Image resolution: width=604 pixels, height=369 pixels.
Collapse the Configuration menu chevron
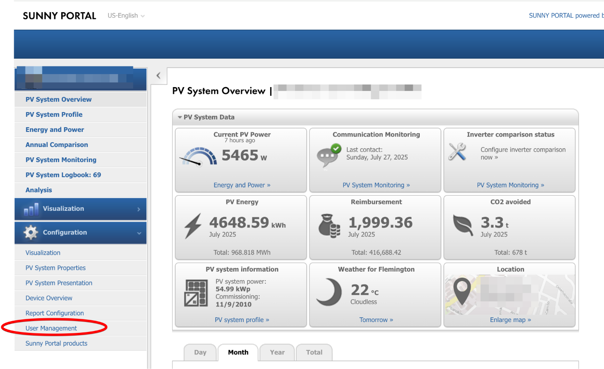[x=139, y=233]
